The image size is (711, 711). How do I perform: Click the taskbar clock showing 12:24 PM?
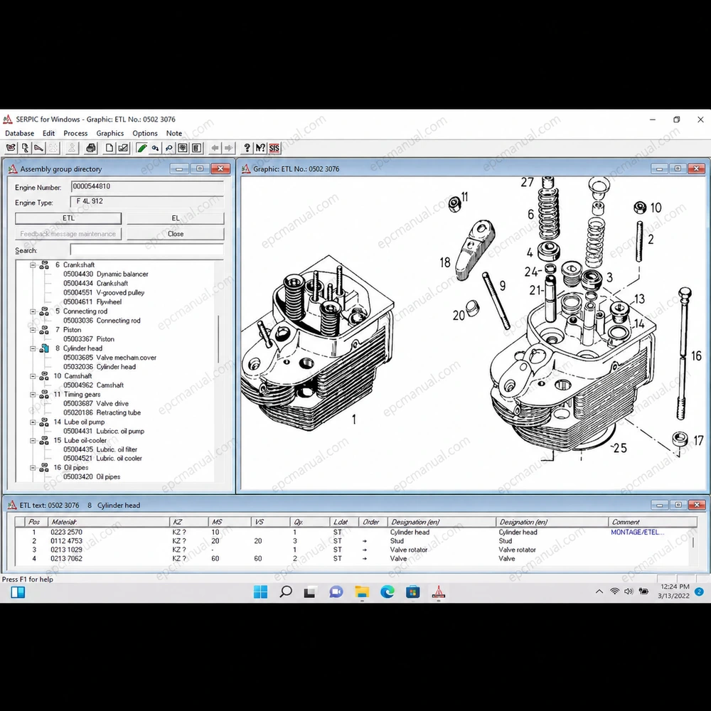pyautogui.click(x=674, y=592)
